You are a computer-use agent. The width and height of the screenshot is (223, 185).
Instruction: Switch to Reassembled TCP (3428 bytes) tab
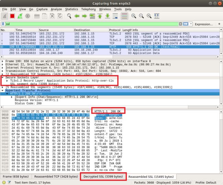(x=56, y=177)
